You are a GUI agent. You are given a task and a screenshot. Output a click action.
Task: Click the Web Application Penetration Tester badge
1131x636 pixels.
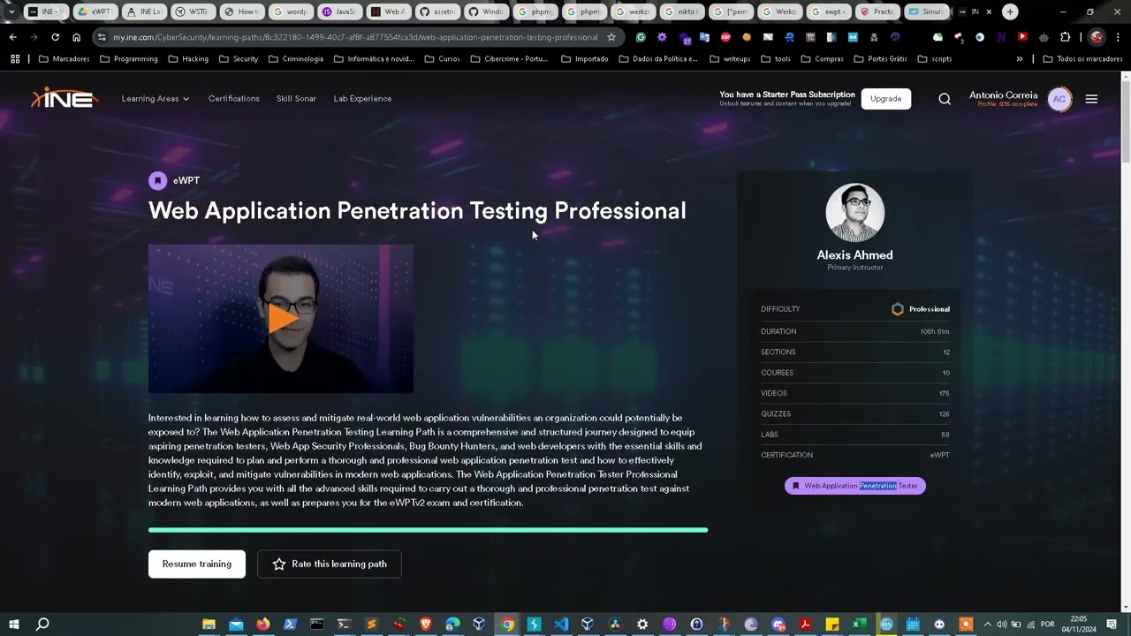pyautogui.click(x=854, y=486)
